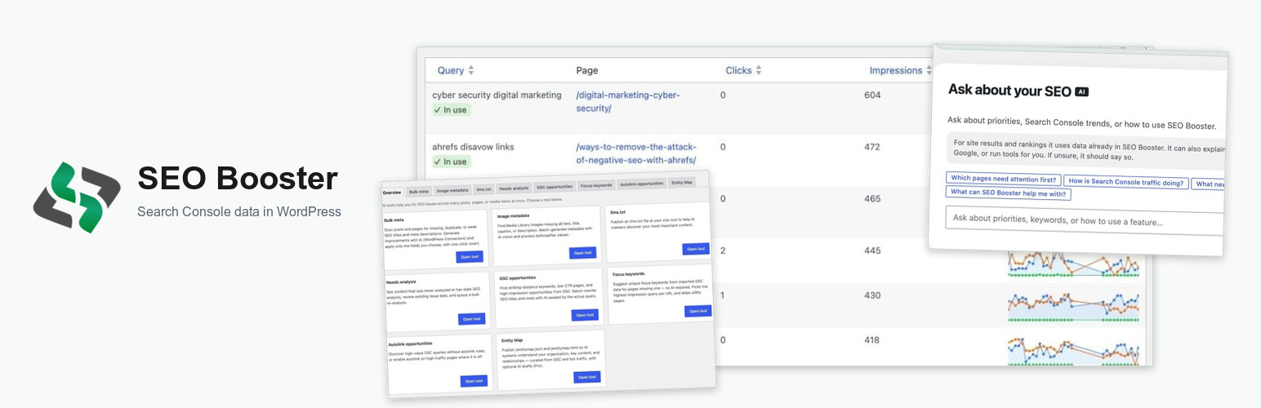Image resolution: width=1261 pixels, height=408 pixels.
Task: Open tool in GSC opportunities card
Action: point(585,315)
